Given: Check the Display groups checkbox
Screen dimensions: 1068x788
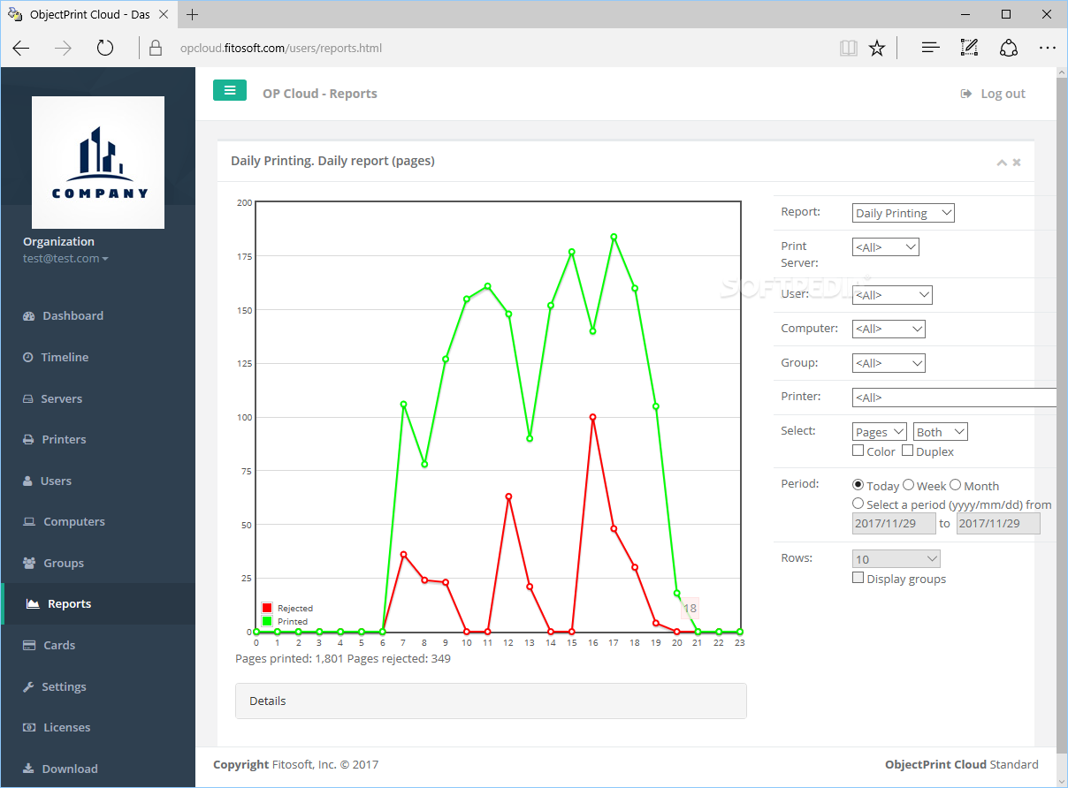Looking at the screenshot, I should (x=858, y=578).
